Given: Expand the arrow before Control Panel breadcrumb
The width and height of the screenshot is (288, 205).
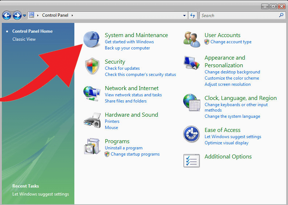Looking at the screenshot, I should pos(38,16).
